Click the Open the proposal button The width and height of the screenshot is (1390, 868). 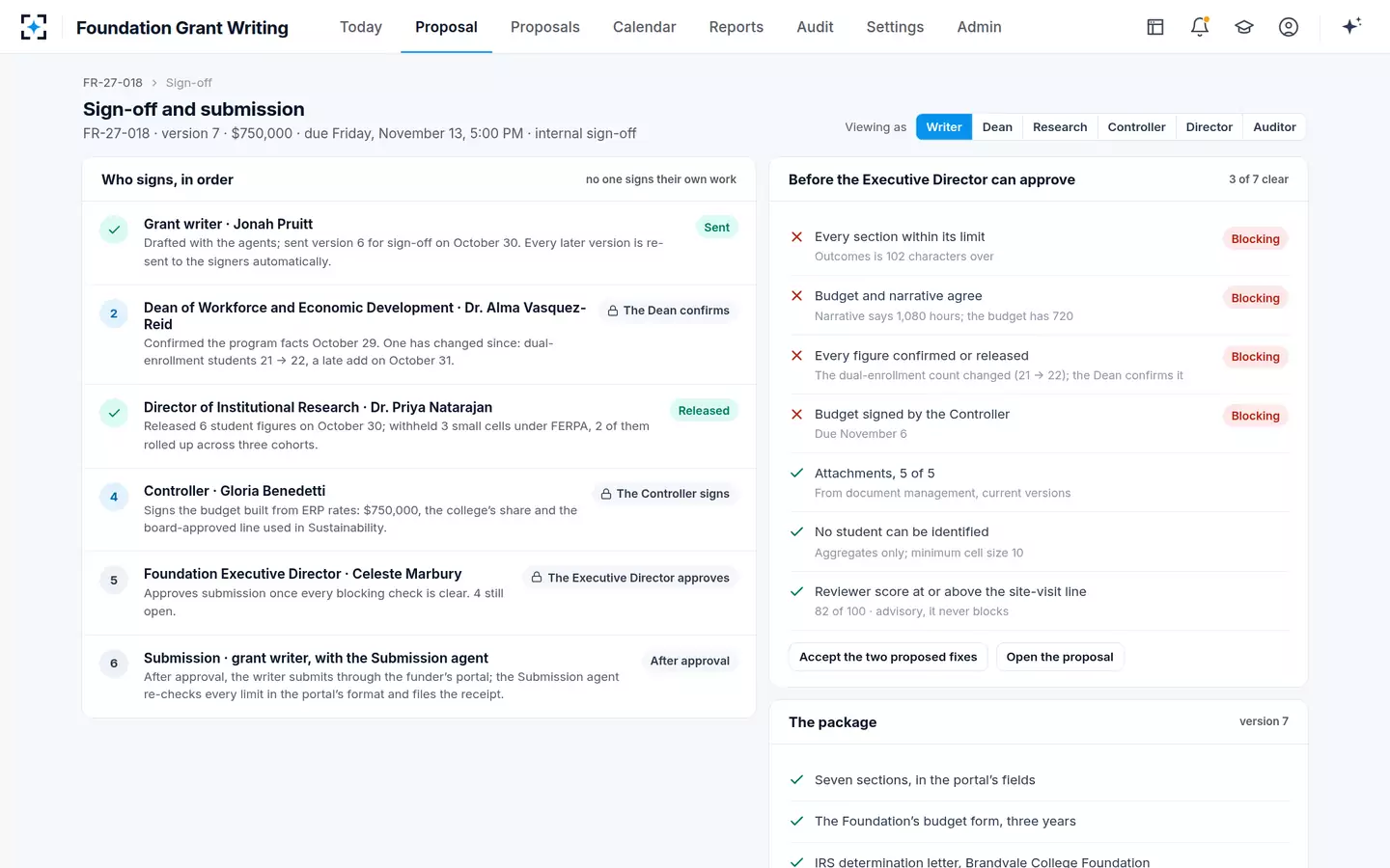coord(1060,657)
